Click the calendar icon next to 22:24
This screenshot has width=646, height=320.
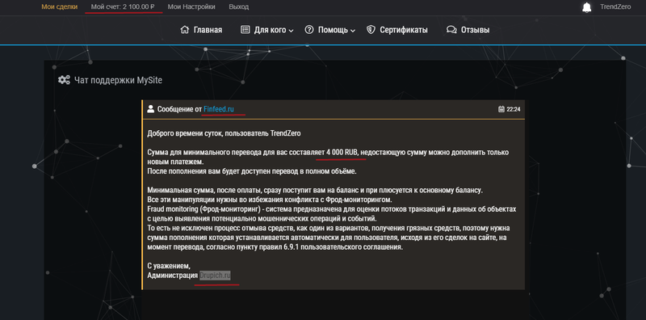point(501,109)
